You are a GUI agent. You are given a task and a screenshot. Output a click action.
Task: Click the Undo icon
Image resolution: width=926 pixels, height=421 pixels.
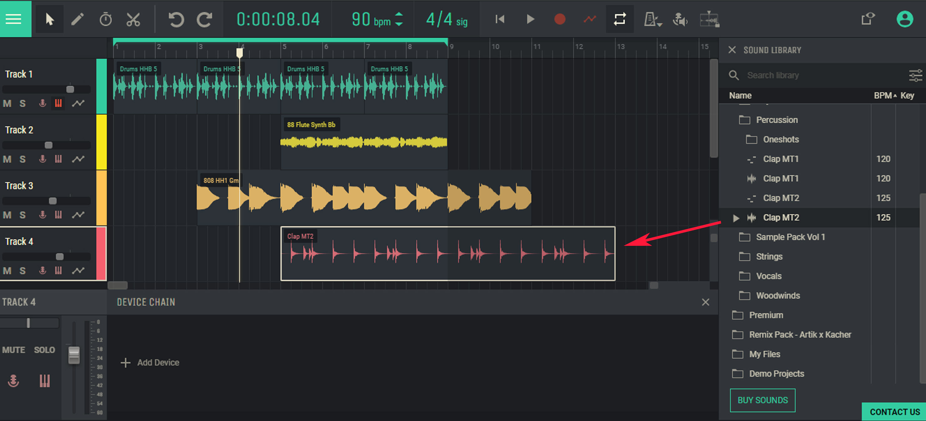(175, 19)
